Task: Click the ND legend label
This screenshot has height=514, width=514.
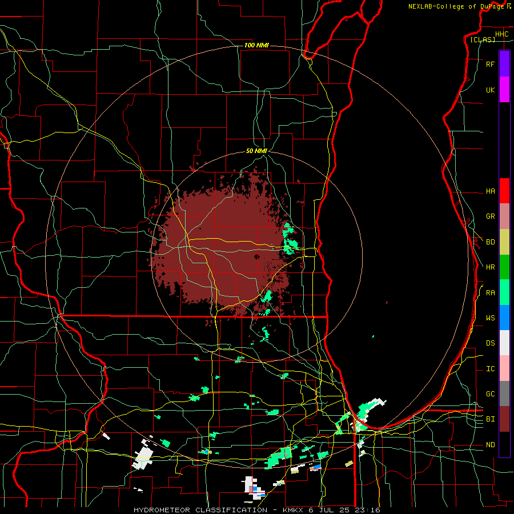Action: [x=490, y=445]
